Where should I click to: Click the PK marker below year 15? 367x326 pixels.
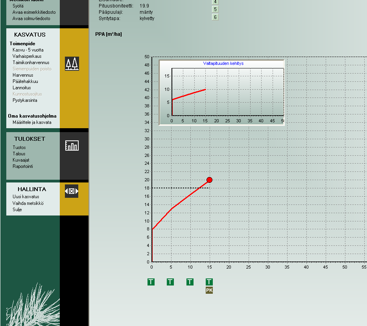[209, 291]
